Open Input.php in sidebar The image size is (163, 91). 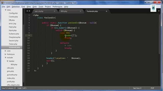coord(13,30)
